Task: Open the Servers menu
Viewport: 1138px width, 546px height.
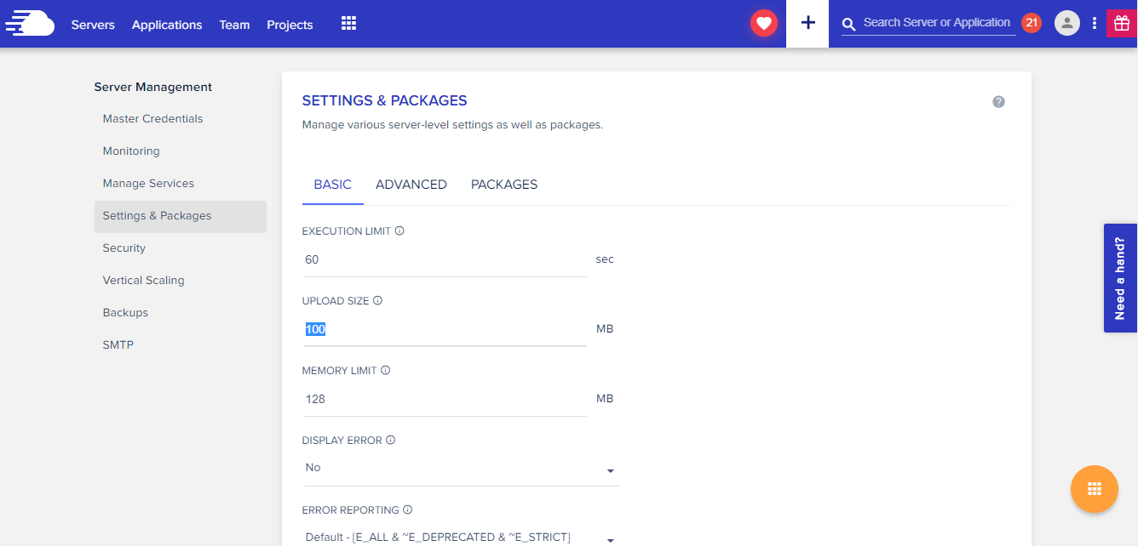Action: point(93,25)
